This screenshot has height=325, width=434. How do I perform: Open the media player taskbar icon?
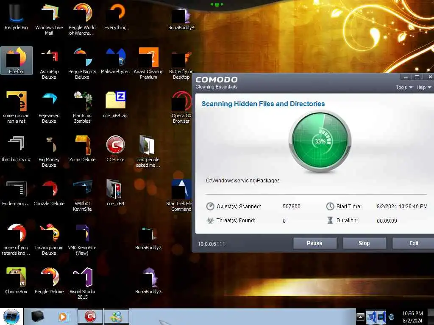coord(63,317)
